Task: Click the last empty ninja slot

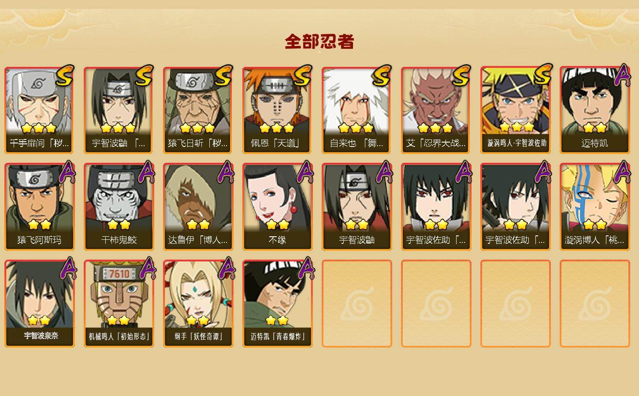Action: 594,304
